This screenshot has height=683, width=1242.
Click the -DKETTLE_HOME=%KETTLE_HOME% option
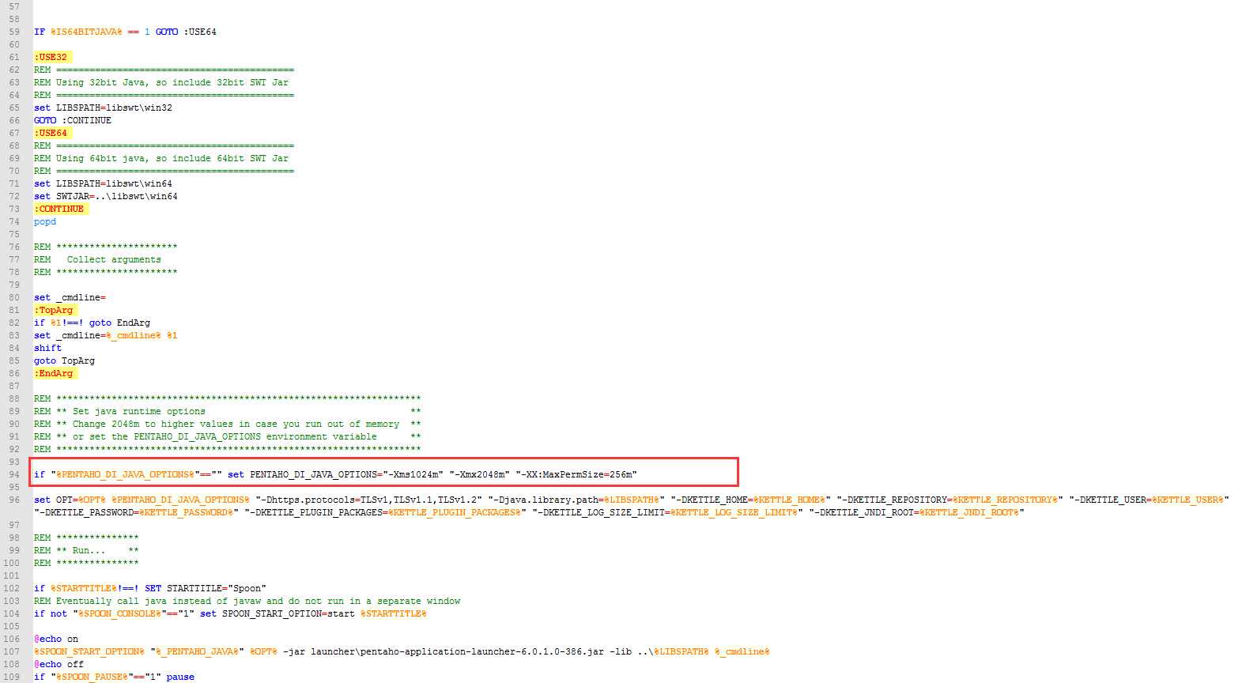pos(751,500)
